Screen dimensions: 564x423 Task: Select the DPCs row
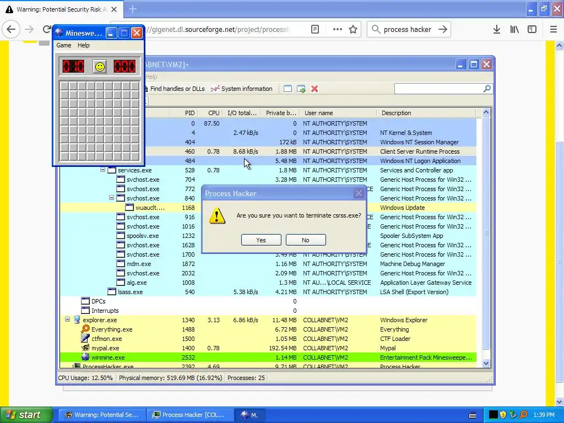[268, 301]
